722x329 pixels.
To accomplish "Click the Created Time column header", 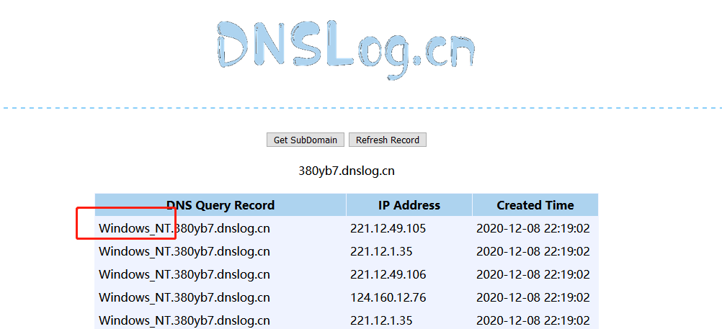I will click(535, 204).
